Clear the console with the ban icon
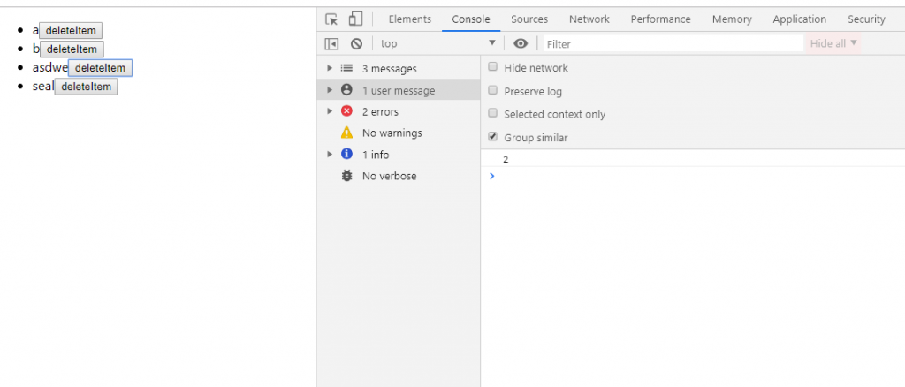The height and width of the screenshot is (387, 905). click(356, 44)
